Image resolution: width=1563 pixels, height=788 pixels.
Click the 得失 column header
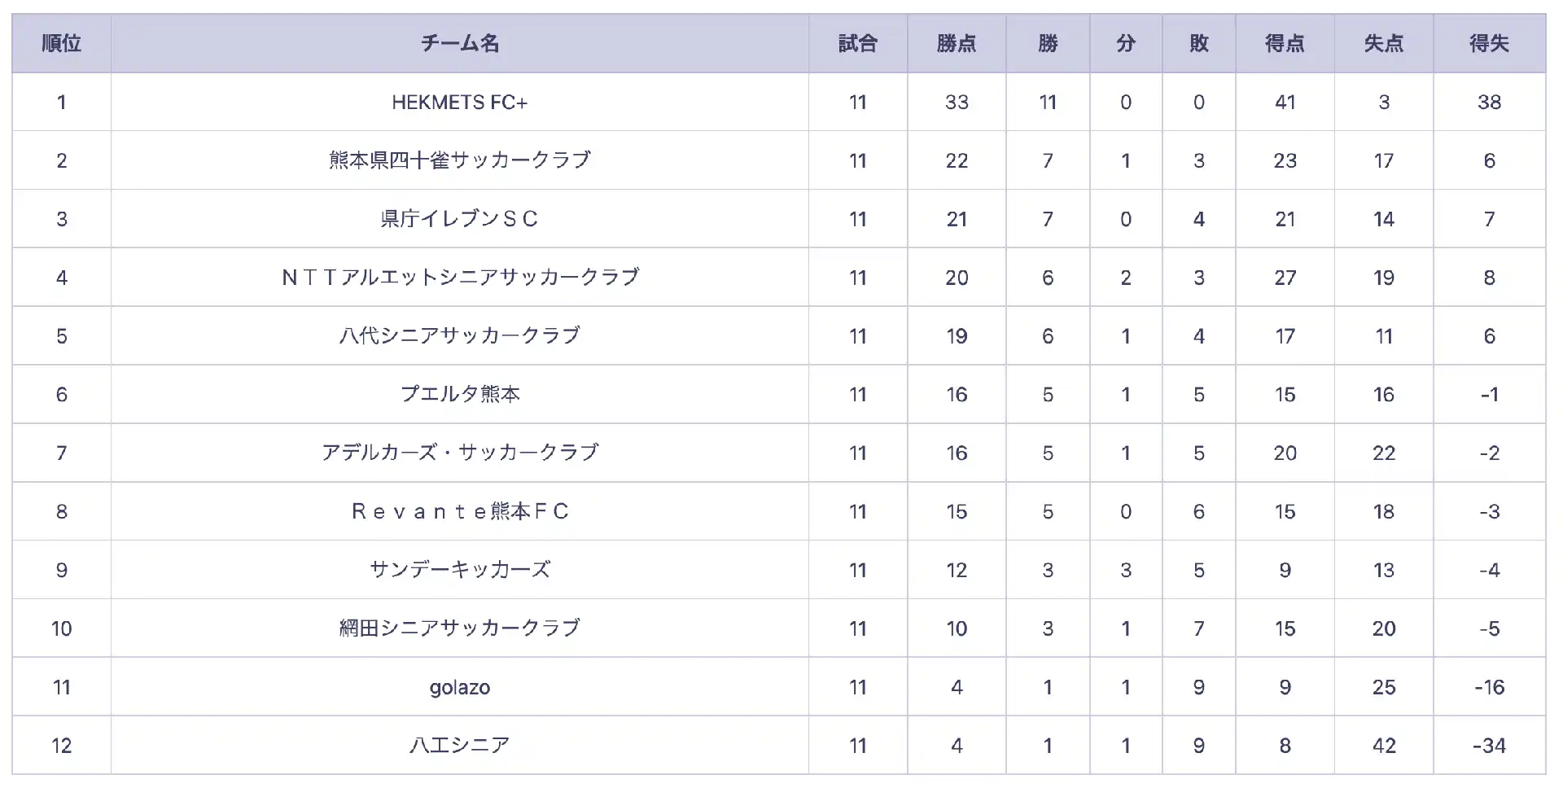[x=1489, y=43]
